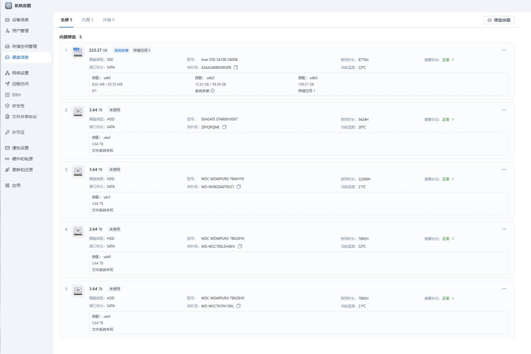
Task: Switch to the 内置 5 tab
Action: coord(87,20)
